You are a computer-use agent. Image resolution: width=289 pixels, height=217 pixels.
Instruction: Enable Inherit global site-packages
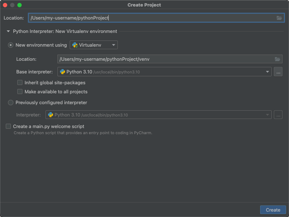point(20,83)
